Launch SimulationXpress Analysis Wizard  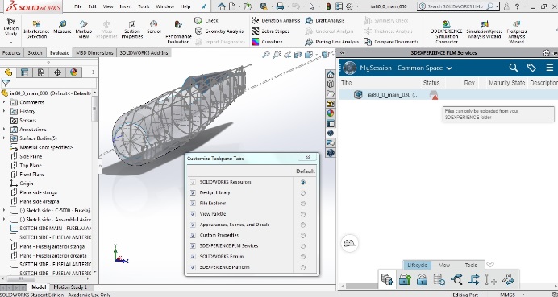(485, 29)
